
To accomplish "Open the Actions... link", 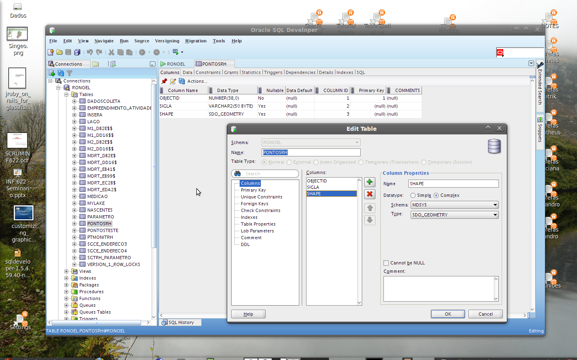I will pos(198,81).
